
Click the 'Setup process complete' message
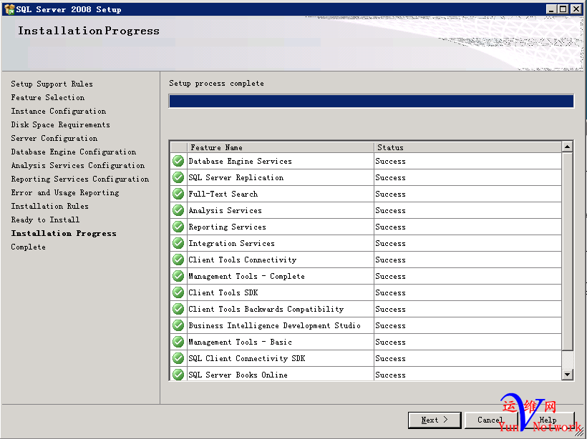pos(216,83)
